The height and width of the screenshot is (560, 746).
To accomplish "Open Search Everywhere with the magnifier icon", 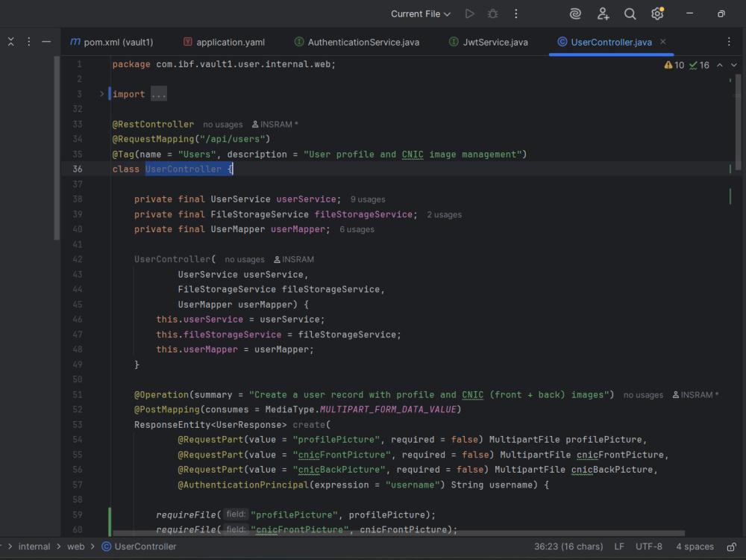I will pyautogui.click(x=630, y=13).
